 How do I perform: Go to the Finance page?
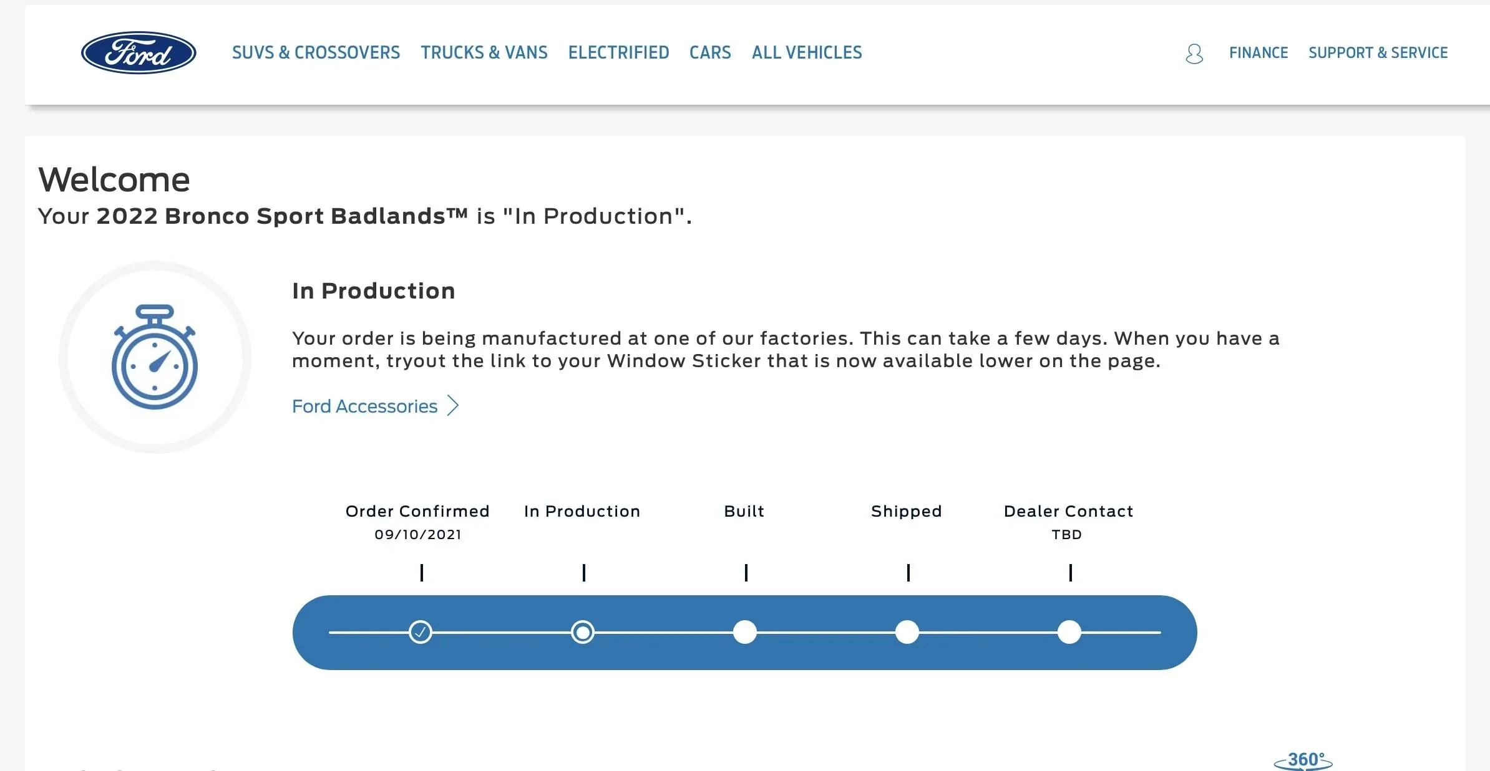pos(1259,53)
